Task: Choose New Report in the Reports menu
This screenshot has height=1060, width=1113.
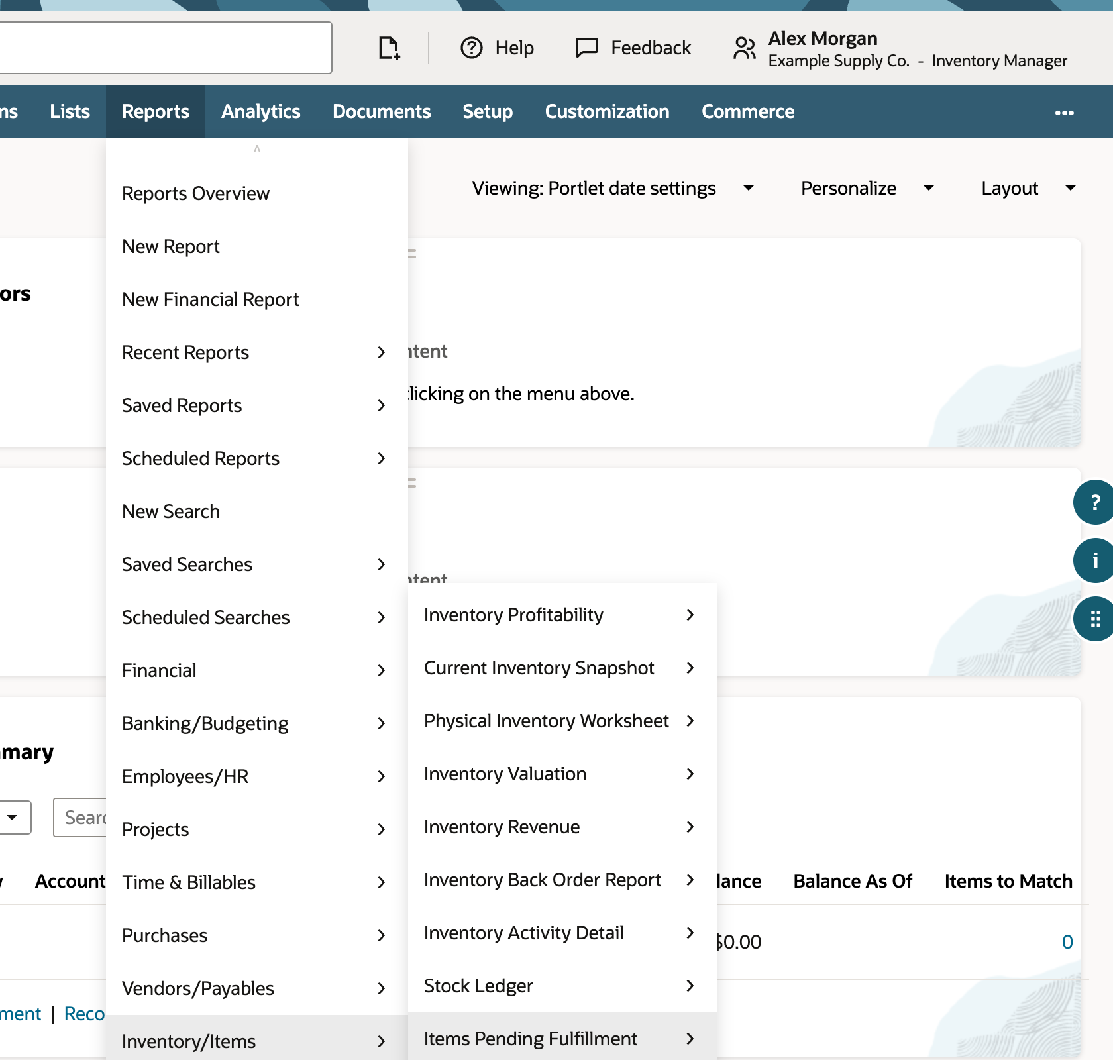Action: tap(257, 246)
